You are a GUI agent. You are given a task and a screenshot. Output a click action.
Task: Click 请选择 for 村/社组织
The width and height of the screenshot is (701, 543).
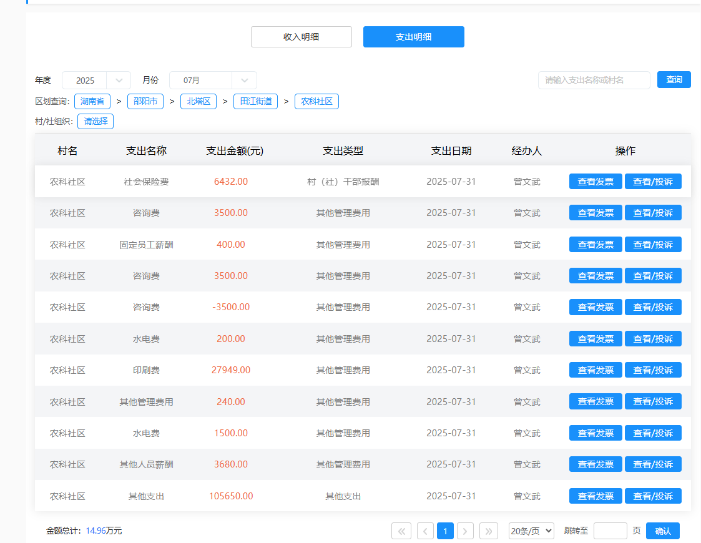96,122
